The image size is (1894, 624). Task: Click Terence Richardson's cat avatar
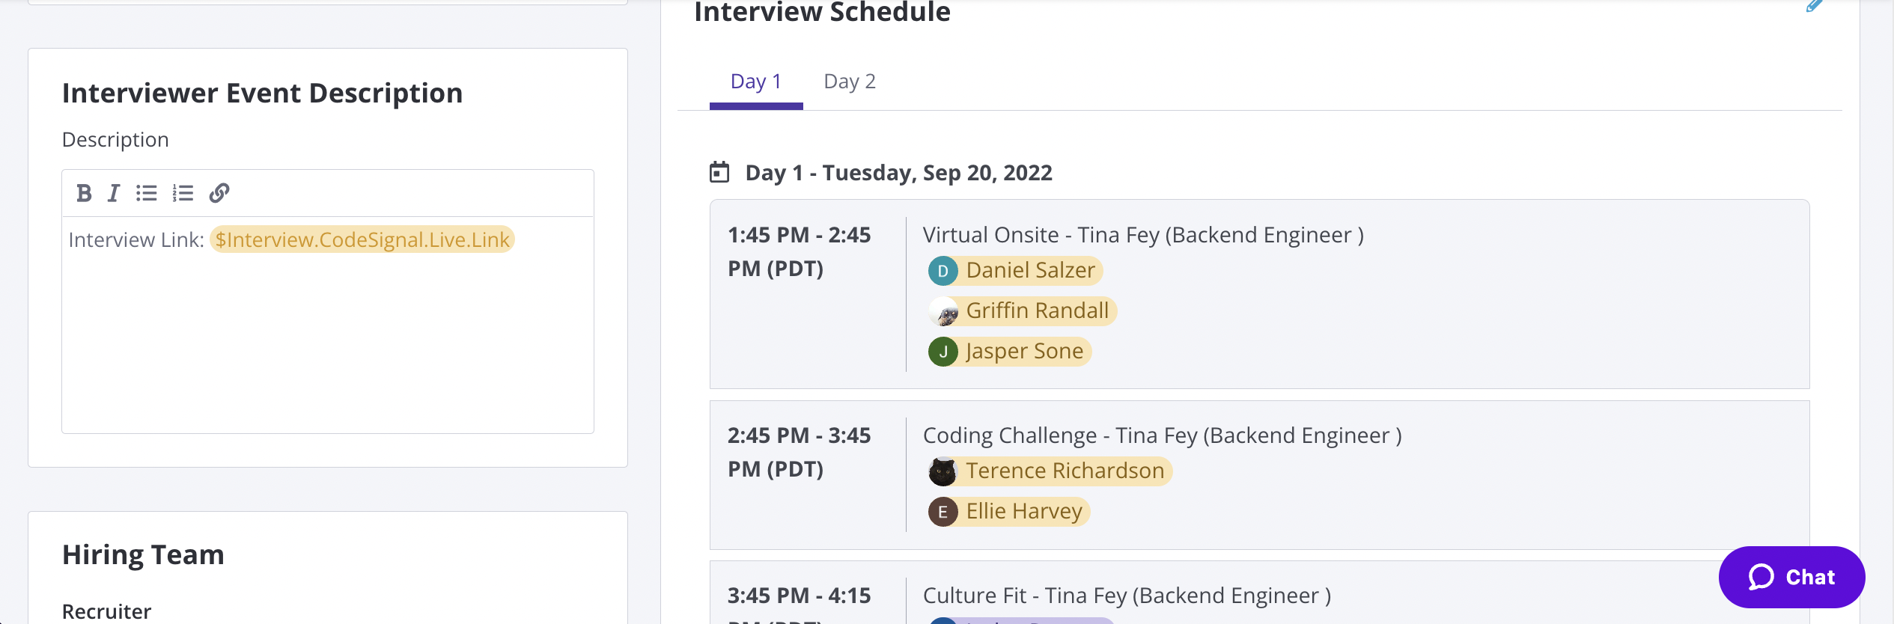[943, 471]
